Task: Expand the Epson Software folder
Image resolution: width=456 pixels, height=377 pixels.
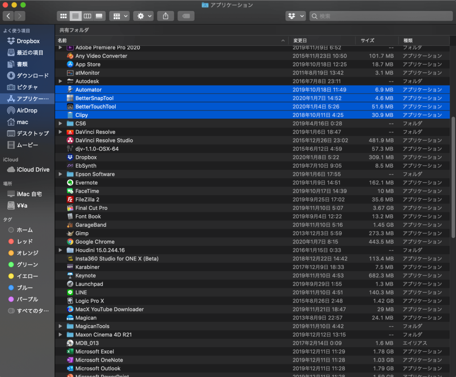Action: tap(60, 174)
